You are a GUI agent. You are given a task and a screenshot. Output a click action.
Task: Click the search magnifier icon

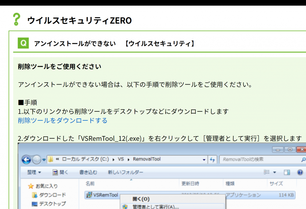coord(303,160)
